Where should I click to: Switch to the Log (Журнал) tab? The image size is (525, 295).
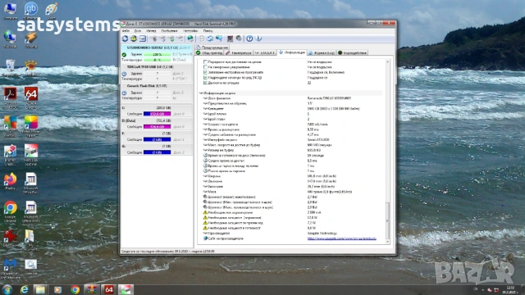tap(322, 52)
